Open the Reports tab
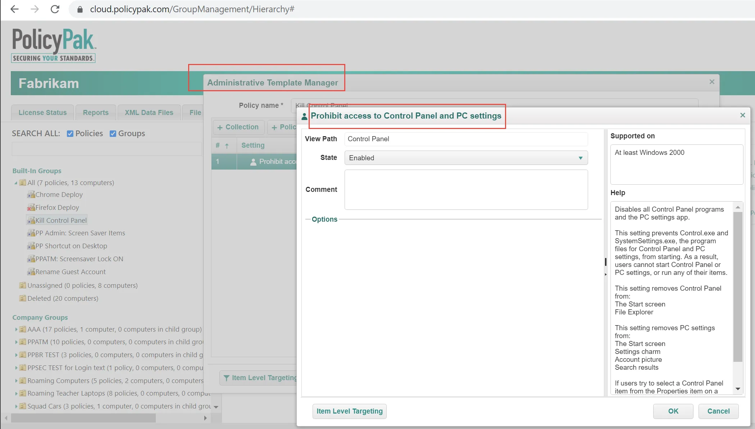The image size is (755, 429). coord(96,113)
